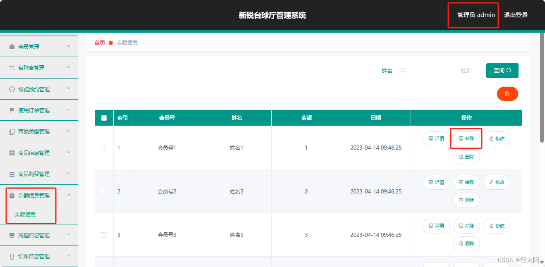The image size is (545, 267).
Task: Click 修改 button for 会员号3
Action: (497, 226)
